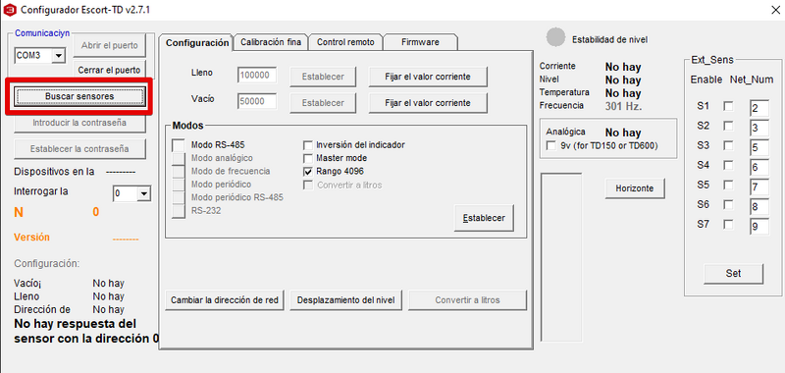Uncheck Rango 4096 checkbox
Screen dimensions: 785x373
[308, 171]
